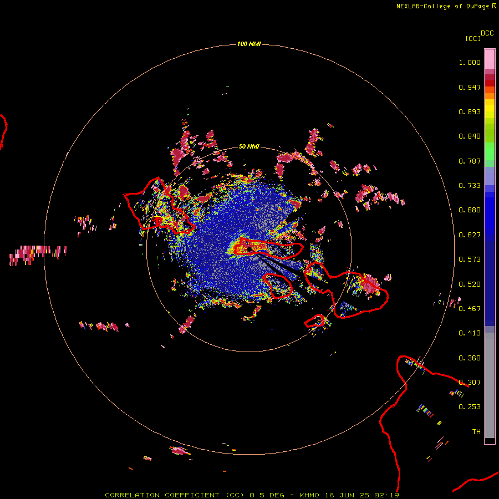Screen dimensions: 499x499
Task: Click the DCC label above the color scale
Action: (487, 33)
